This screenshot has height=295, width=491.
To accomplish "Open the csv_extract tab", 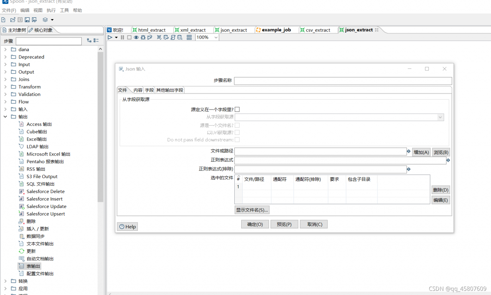I will [x=315, y=30].
